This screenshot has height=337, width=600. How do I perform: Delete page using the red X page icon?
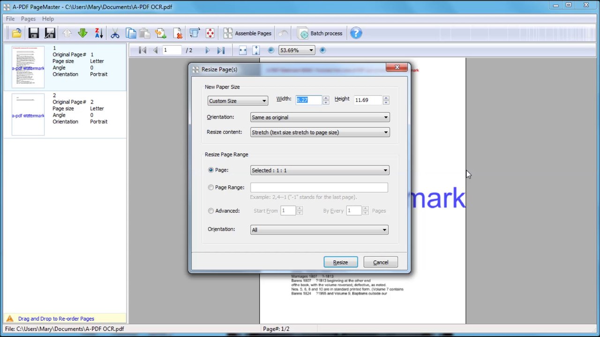click(178, 33)
